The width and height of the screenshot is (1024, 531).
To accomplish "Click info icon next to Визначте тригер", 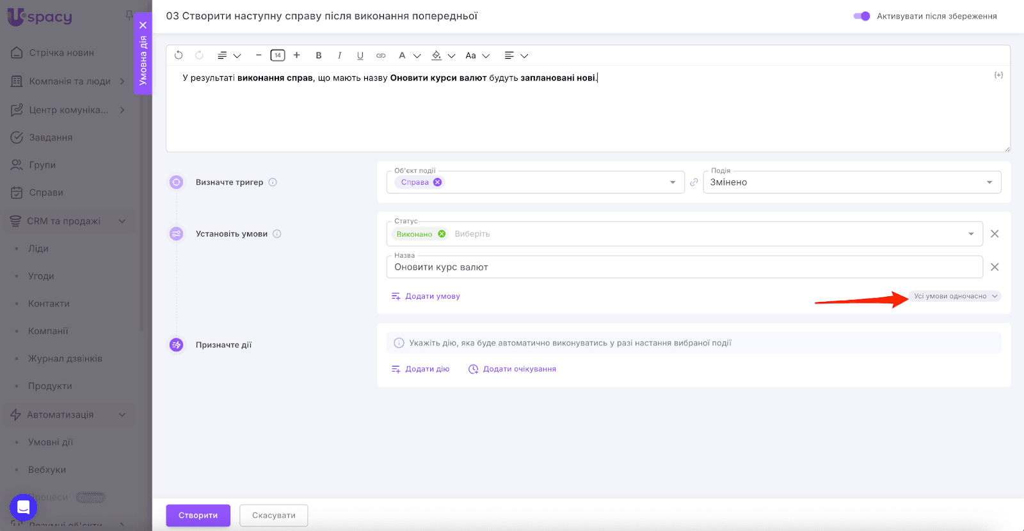I will click(273, 182).
